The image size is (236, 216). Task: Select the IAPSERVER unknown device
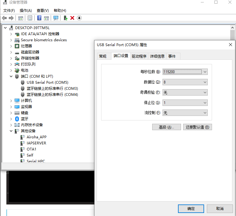pyautogui.click(x=36, y=143)
